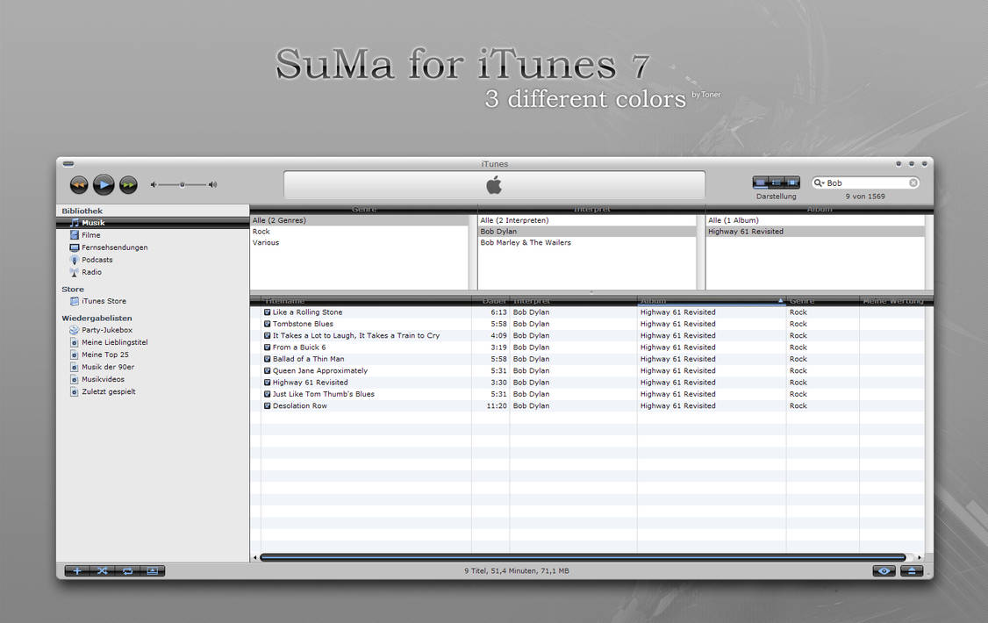
Task: Enable shuffle playback
Action: [x=102, y=570]
